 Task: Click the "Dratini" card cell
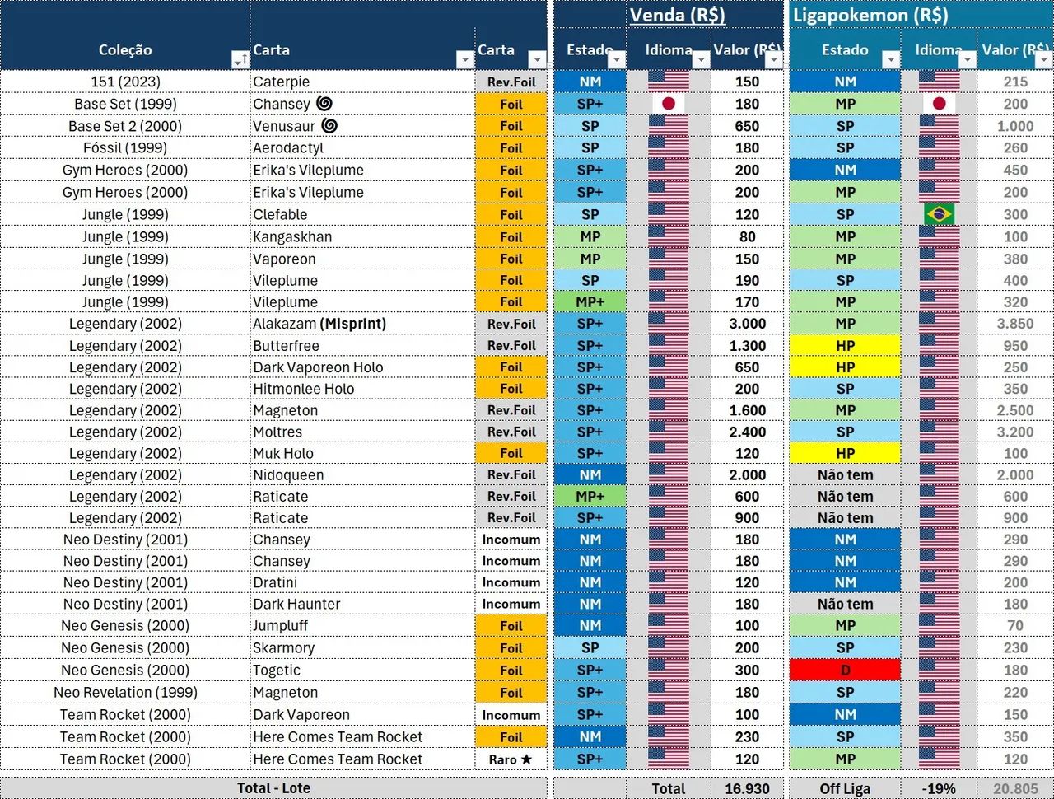(x=362, y=582)
